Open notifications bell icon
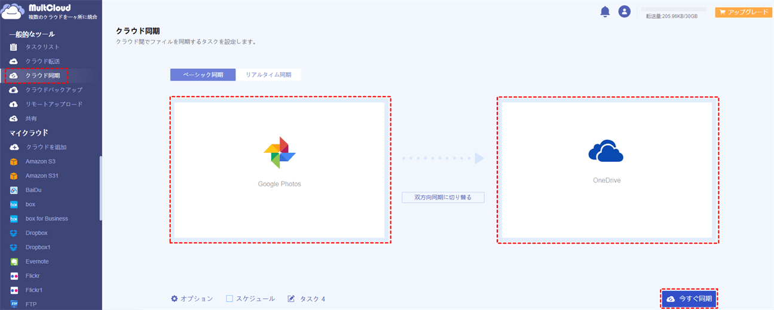The width and height of the screenshot is (774, 310). [x=605, y=11]
